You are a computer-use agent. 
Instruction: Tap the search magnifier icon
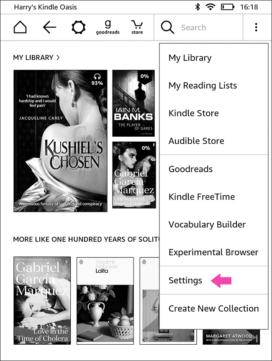167,27
